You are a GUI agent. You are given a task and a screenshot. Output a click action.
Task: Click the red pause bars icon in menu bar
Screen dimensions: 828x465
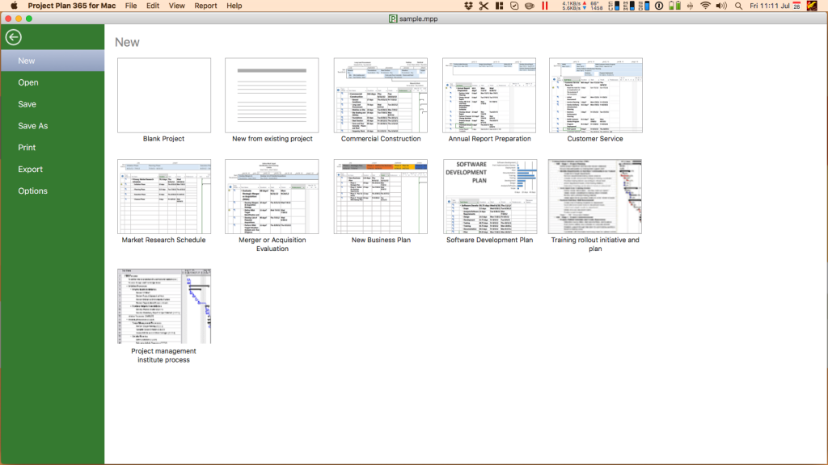[x=545, y=6]
